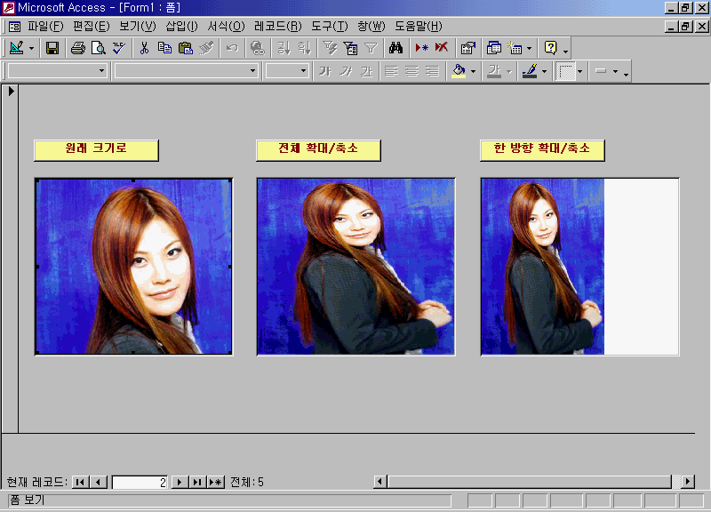This screenshot has width=711, height=512.
Task: Click the Undo arrow icon
Action: (232, 48)
